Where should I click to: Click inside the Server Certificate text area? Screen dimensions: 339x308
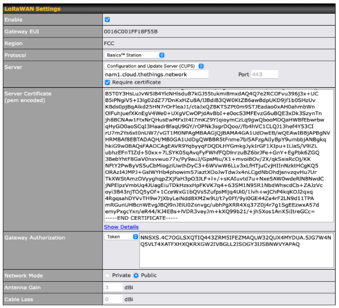[219, 156]
